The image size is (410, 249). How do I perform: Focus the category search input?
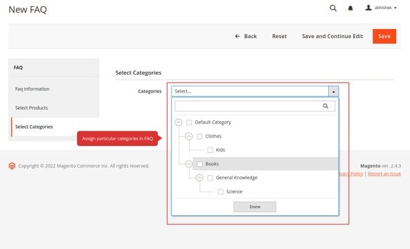pyautogui.click(x=255, y=106)
